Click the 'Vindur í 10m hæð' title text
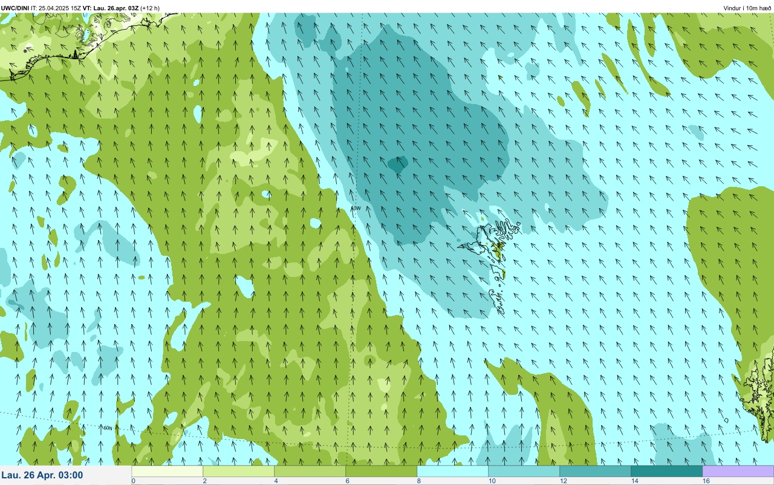 coord(747,8)
